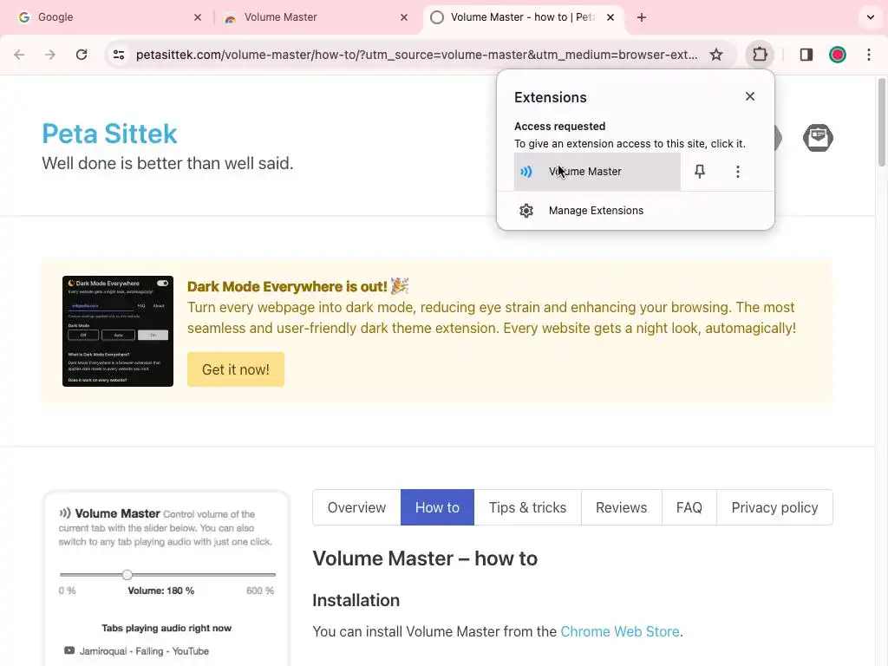Select the How to tab

click(x=437, y=507)
